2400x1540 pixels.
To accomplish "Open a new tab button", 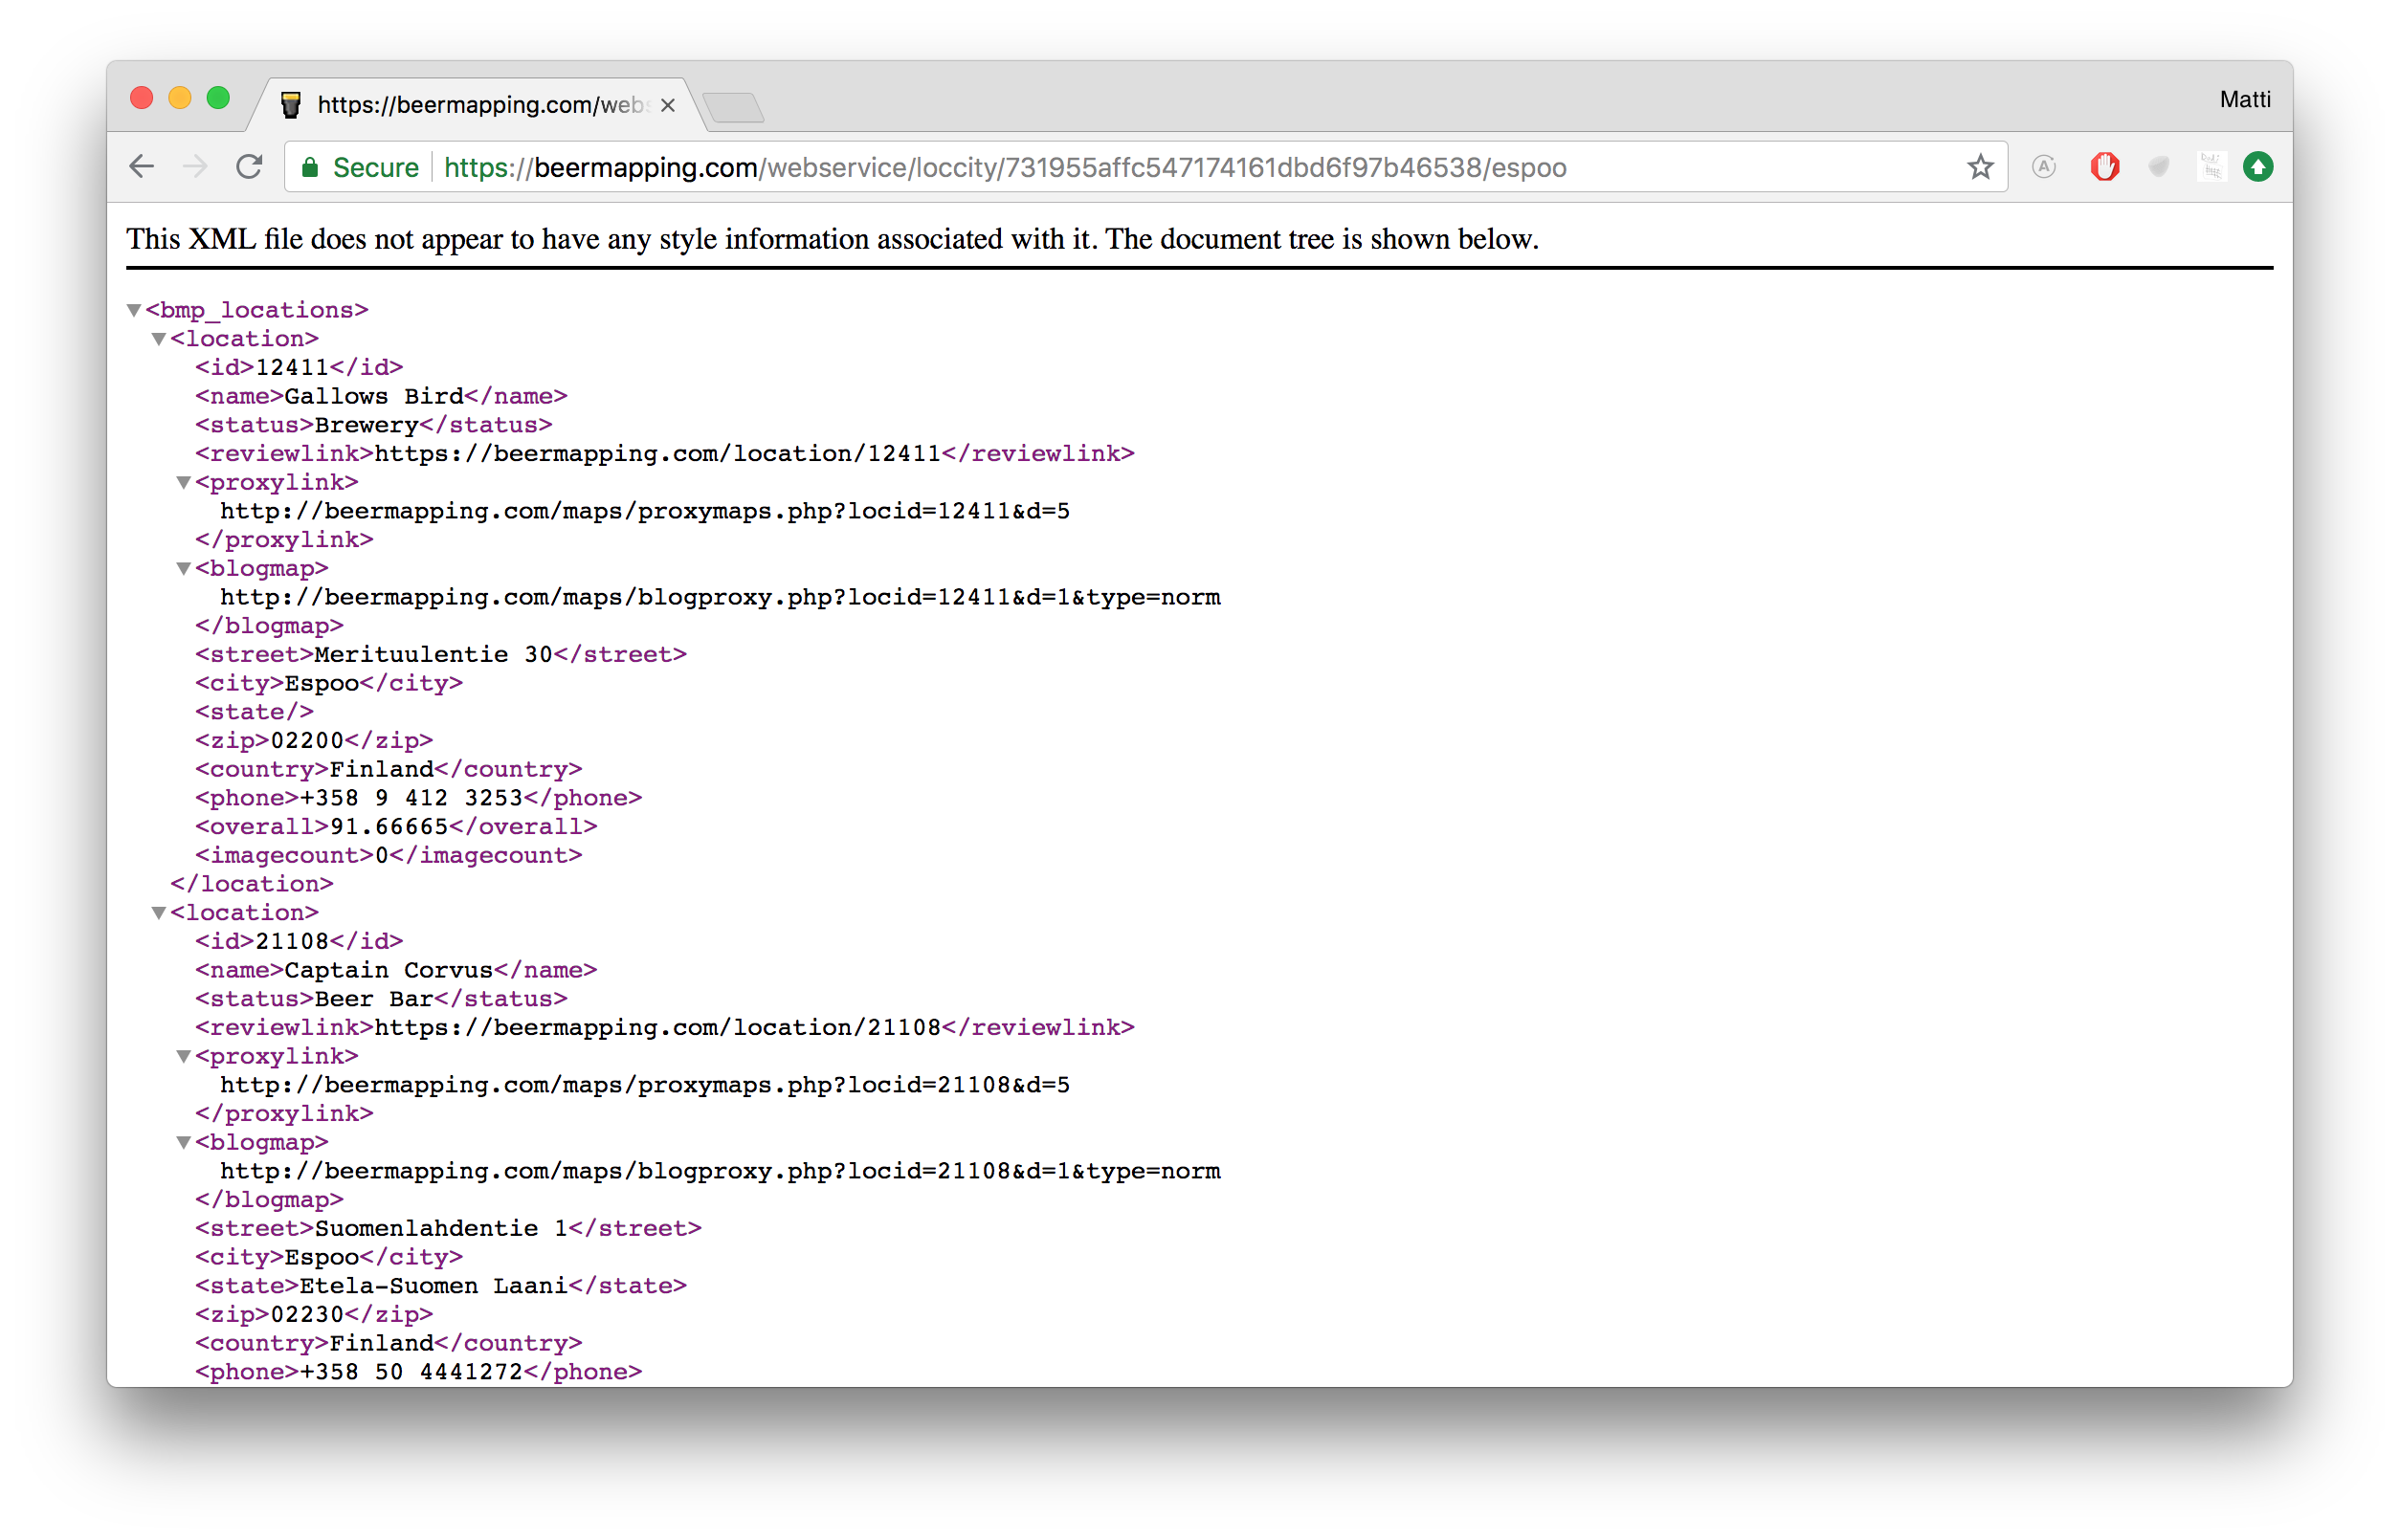I will [733, 107].
